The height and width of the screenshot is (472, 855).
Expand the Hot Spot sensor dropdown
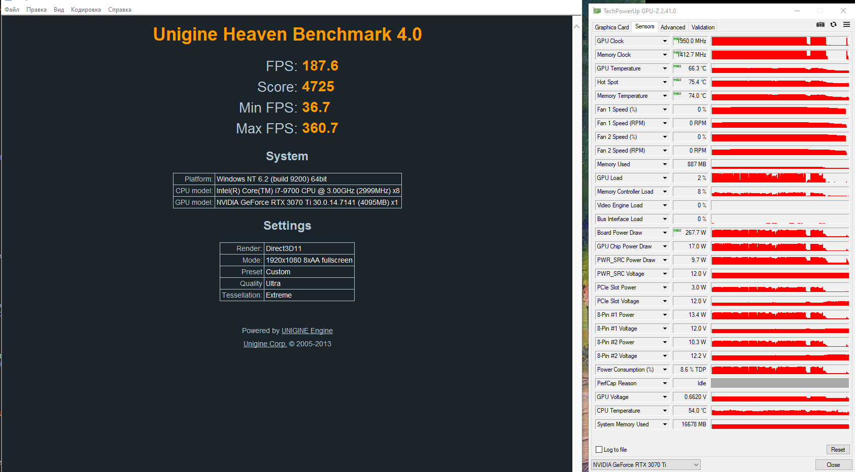tap(665, 82)
